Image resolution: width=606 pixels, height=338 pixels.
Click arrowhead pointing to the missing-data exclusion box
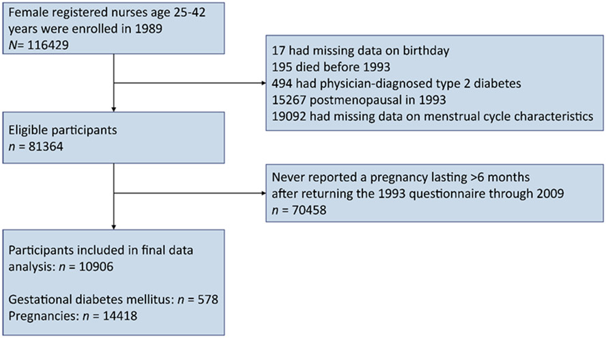coord(263,84)
